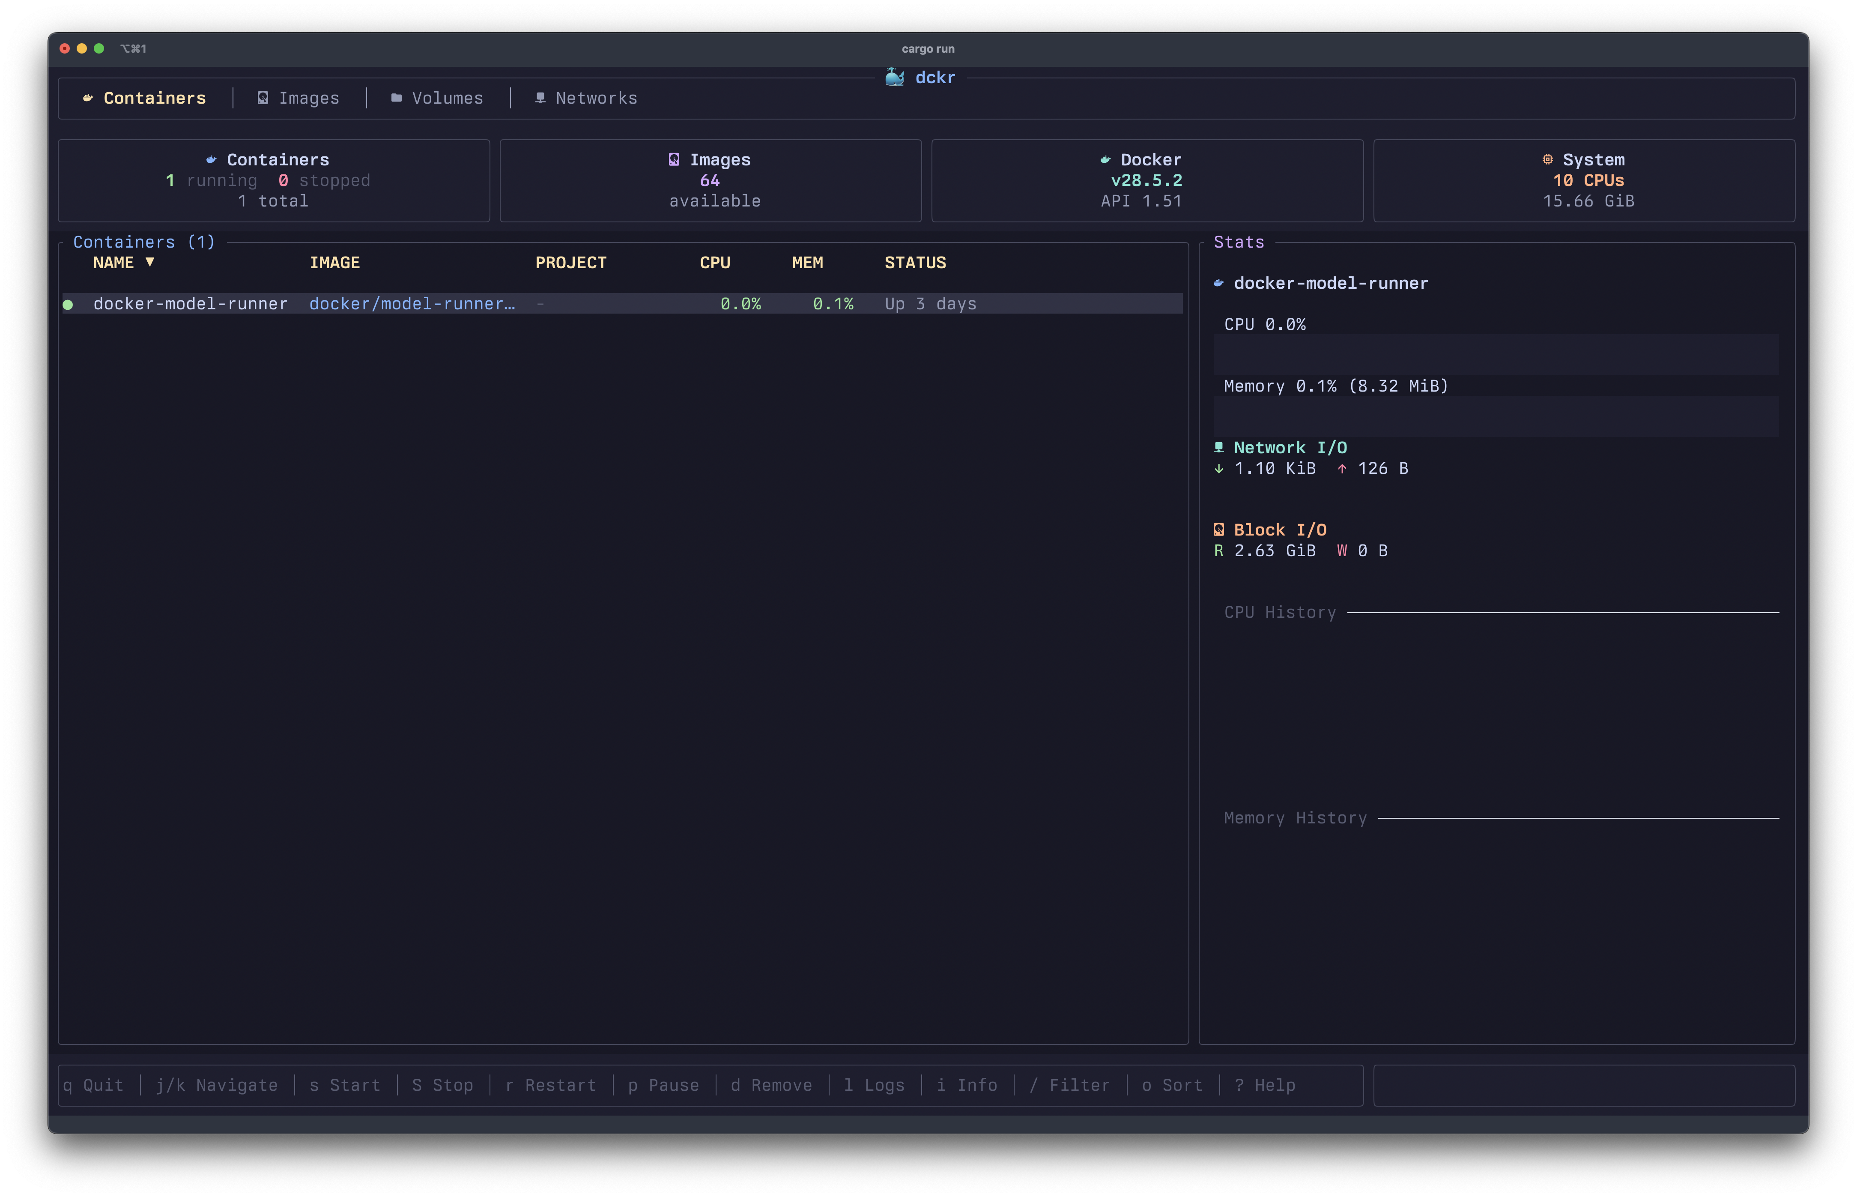The image size is (1857, 1197).
Task: Click the Images summary card icon
Action: [x=674, y=159]
